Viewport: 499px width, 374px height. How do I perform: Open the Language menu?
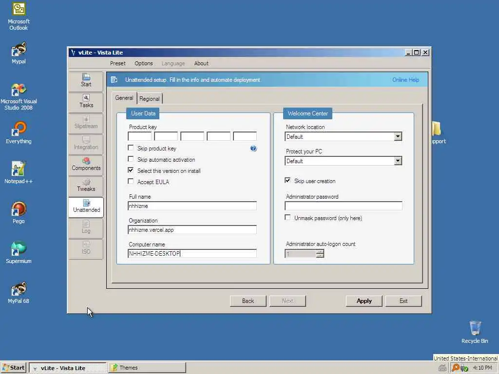pos(173,63)
